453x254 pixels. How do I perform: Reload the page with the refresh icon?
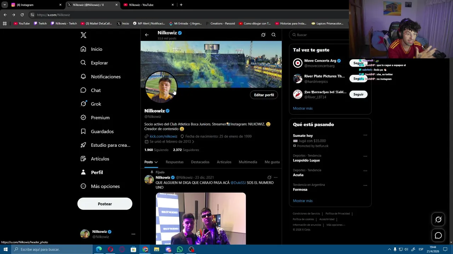point(22,15)
